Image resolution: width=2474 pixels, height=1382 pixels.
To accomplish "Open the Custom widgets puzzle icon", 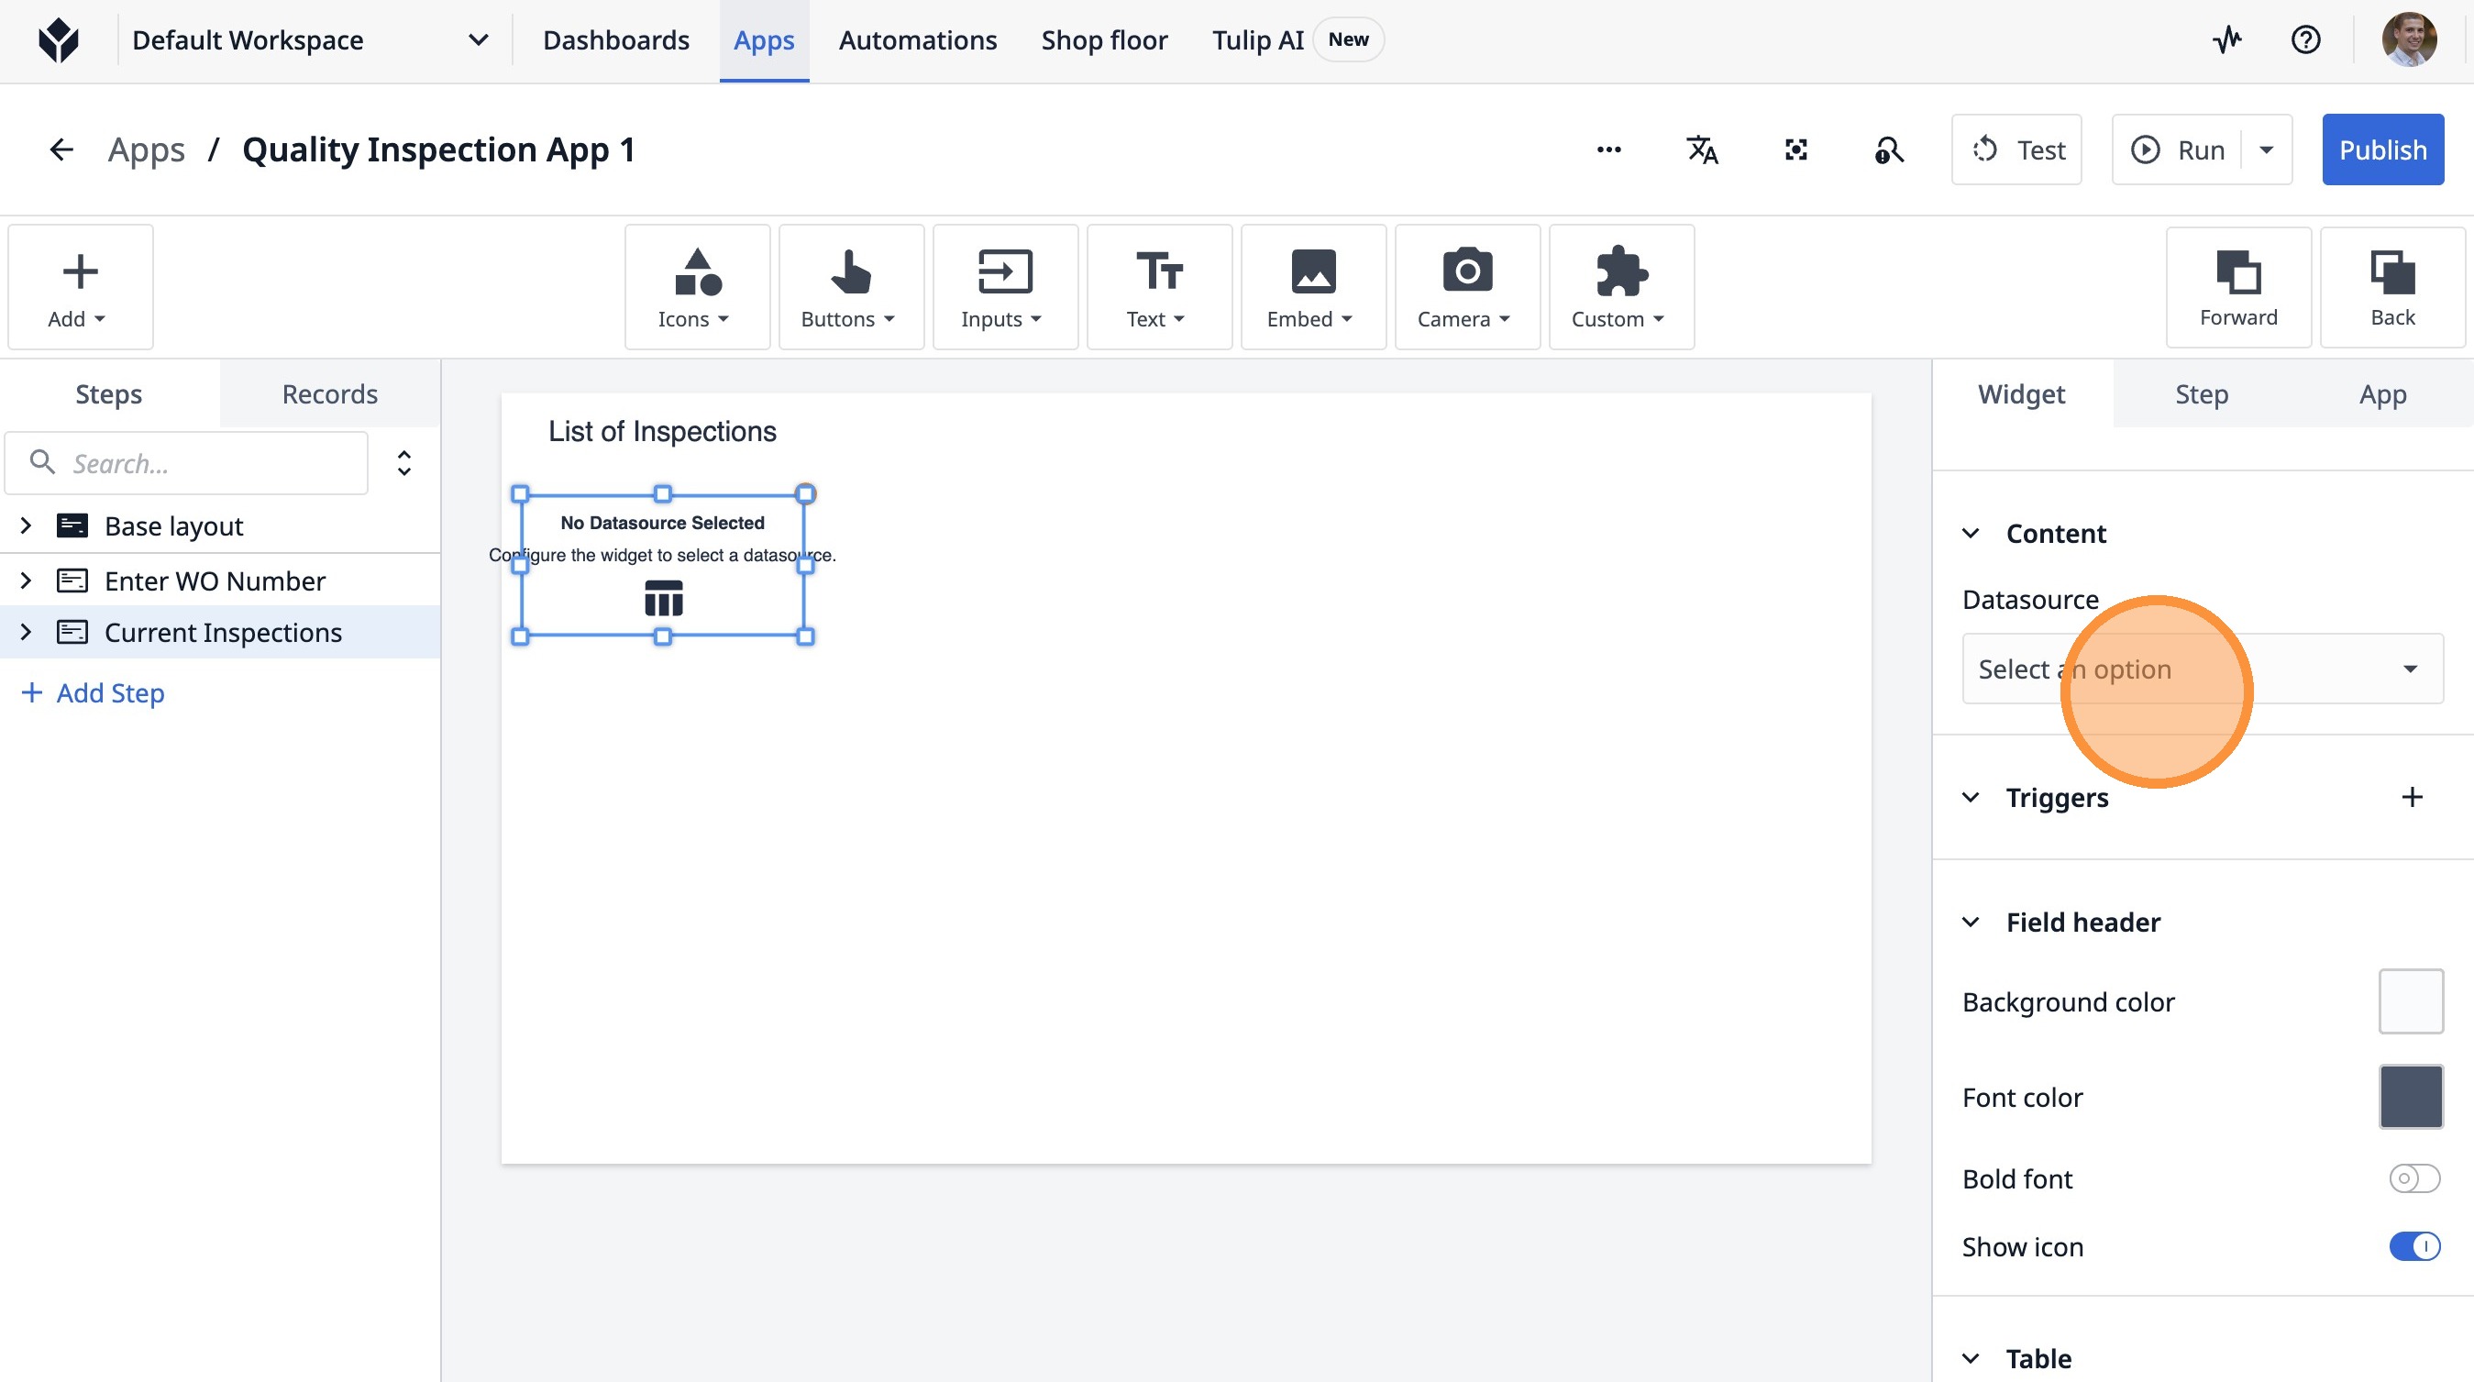I will (1620, 286).
